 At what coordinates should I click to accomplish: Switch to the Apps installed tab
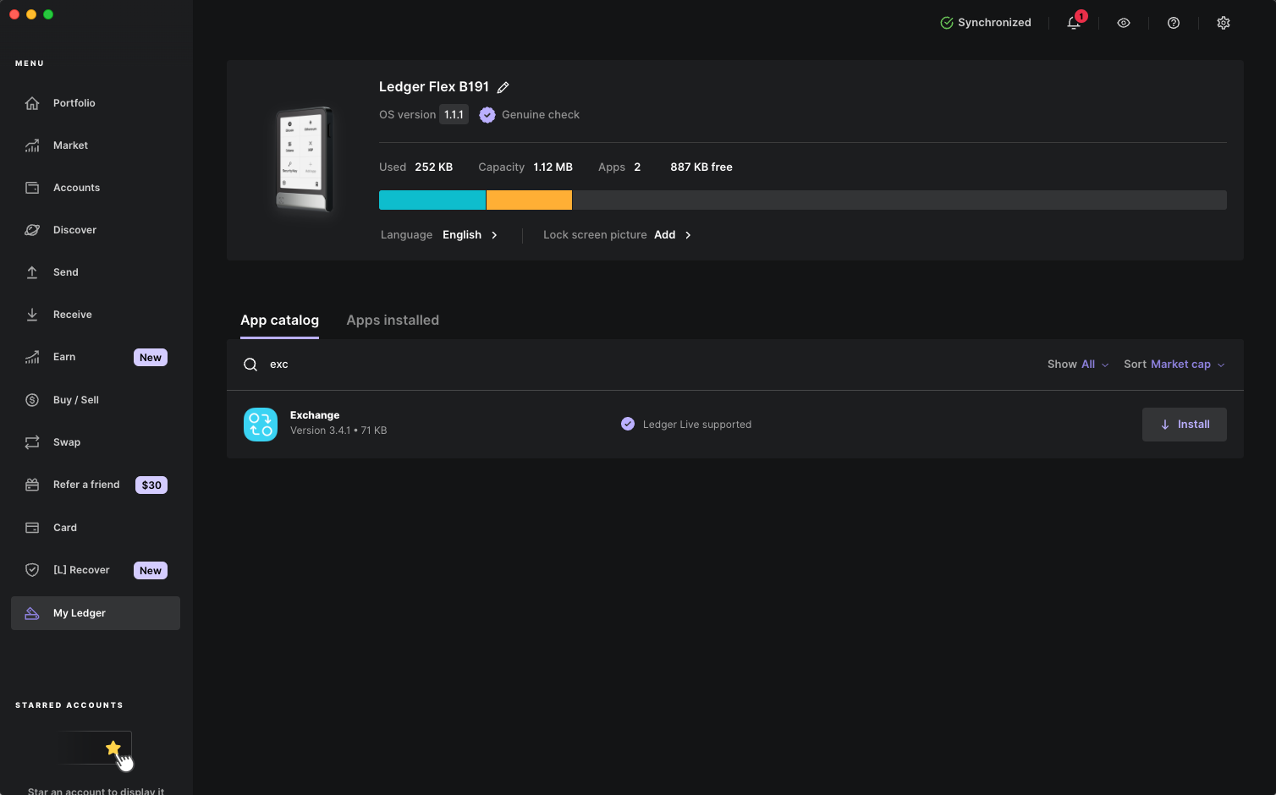coord(393,320)
